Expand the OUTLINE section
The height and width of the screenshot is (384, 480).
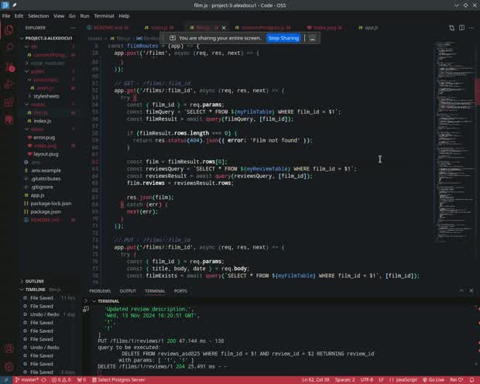point(35,281)
